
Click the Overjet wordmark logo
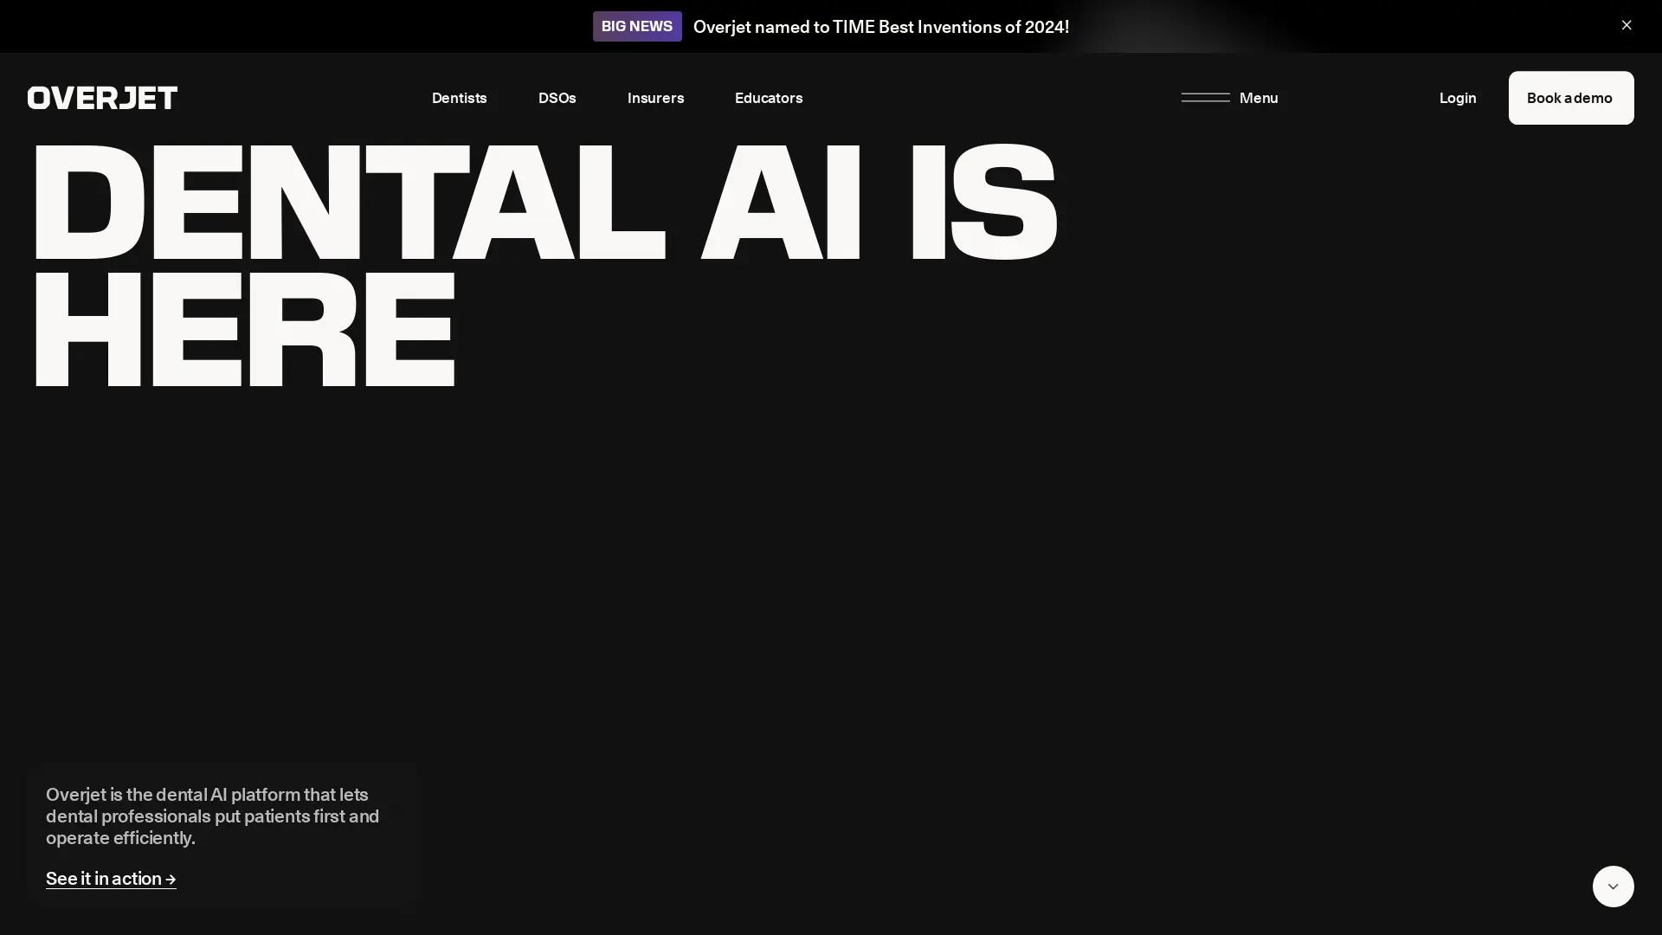(x=101, y=97)
